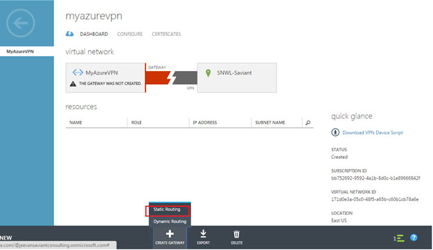The width and height of the screenshot is (433, 250).
Task: Open the Download VPN Device Script link
Action: click(x=373, y=133)
